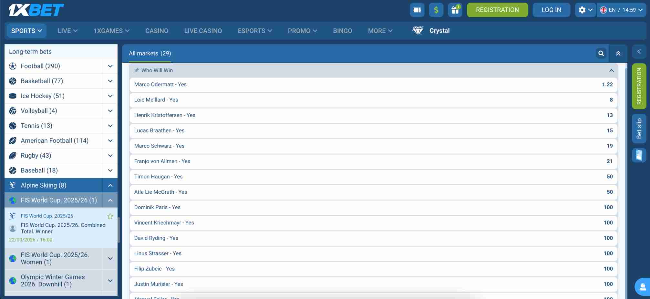Screen dimensions: 650x299
Task: Collapse the Who Will Win market
Action: click(611, 70)
